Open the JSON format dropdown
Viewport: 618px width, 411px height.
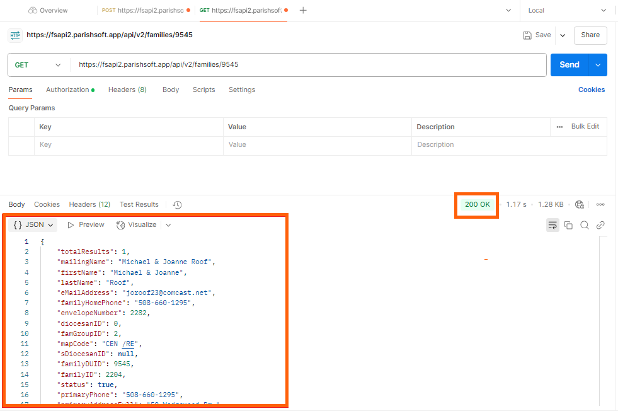pyautogui.click(x=33, y=225)
